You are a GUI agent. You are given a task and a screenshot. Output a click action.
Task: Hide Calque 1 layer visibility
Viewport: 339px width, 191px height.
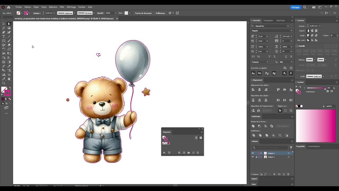[253, 157]
